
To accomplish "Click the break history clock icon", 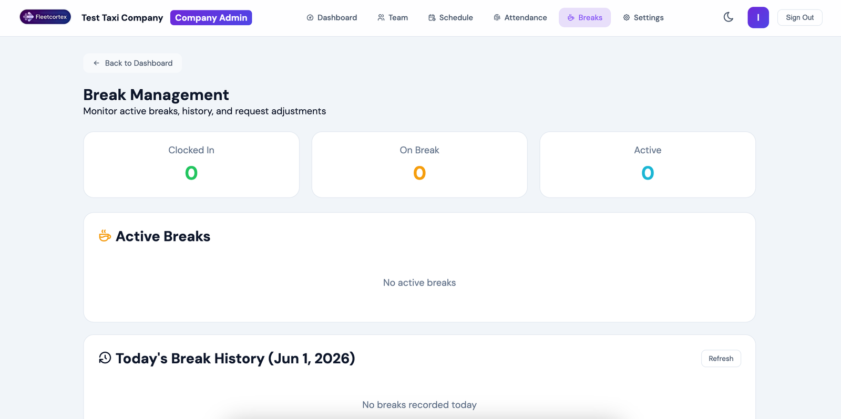I will coord(105,358).
